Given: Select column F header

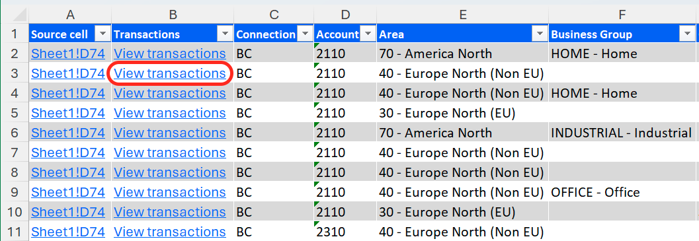Looking at the screenshot, I should pyautogui.click(x=622, y=15).
